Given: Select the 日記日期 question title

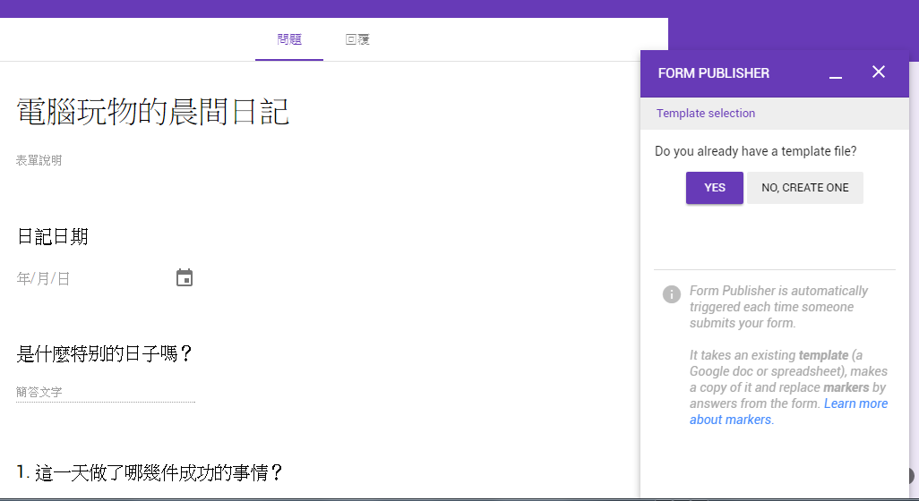Looking at the screenshot, I should click(53, 236).
